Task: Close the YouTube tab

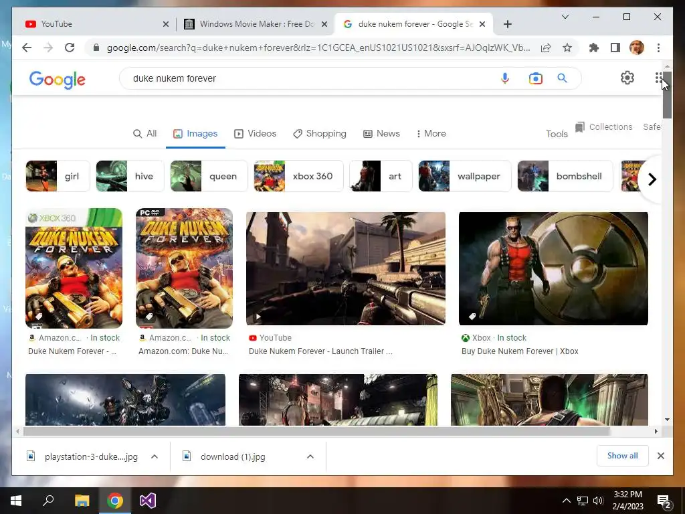Action: tap(166, 24)
